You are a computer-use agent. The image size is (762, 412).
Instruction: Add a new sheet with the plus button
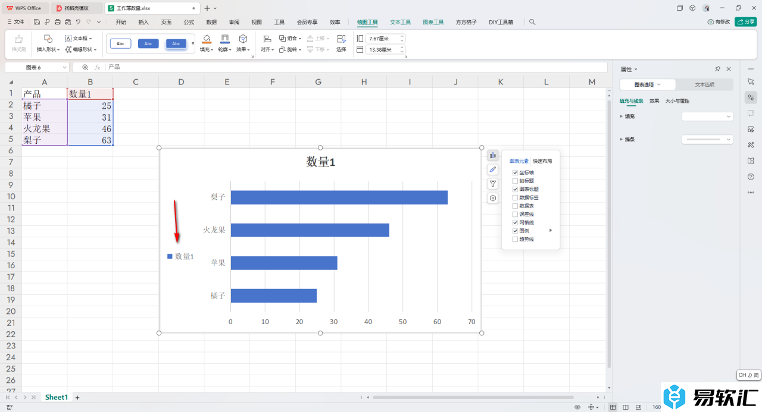tap(77, 397)
